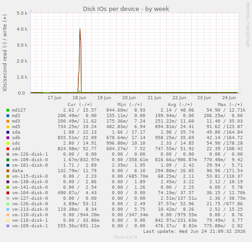Click the vm-113-disk-0 light blue swatch
252x242 pixels.
point(8,209)
